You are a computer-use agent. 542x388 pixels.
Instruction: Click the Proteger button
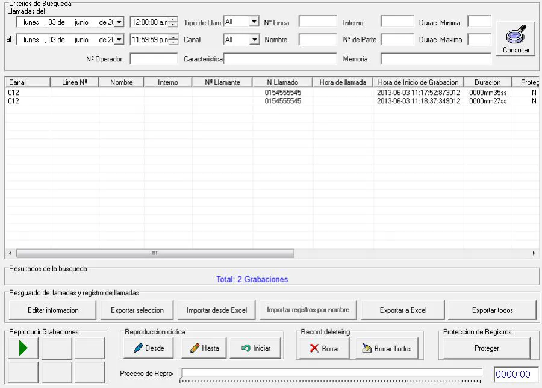[487, 348]
